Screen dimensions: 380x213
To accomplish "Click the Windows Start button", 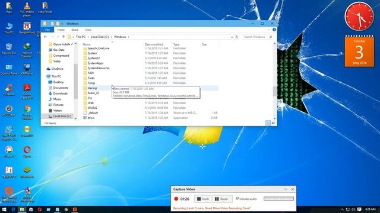I will click(4, 209).
